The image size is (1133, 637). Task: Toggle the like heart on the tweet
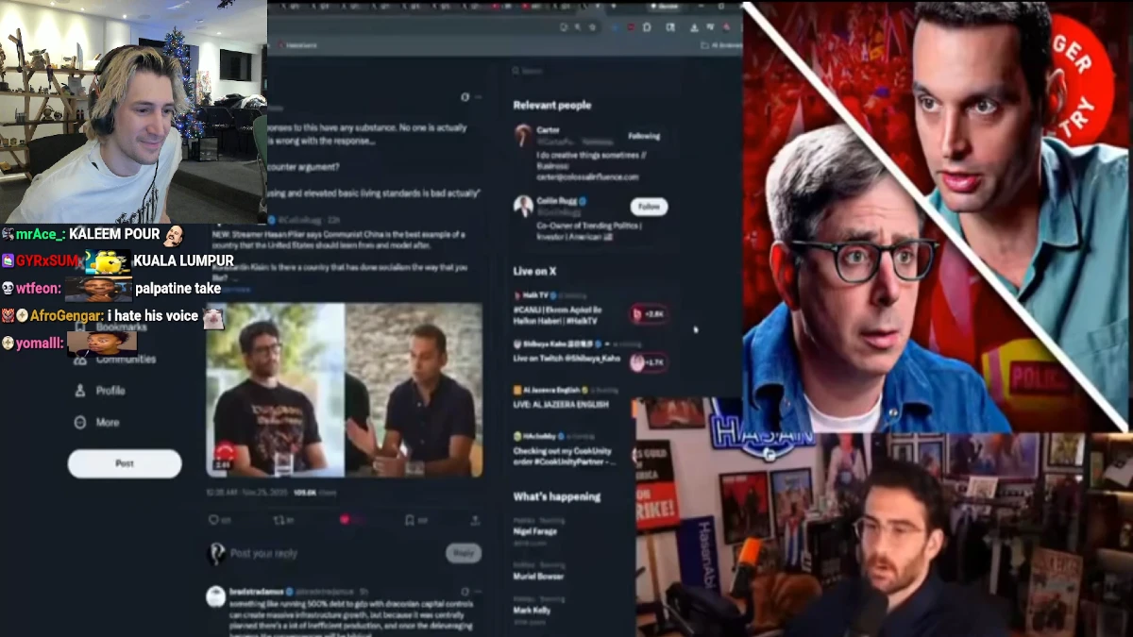click(x=345, y=519)
